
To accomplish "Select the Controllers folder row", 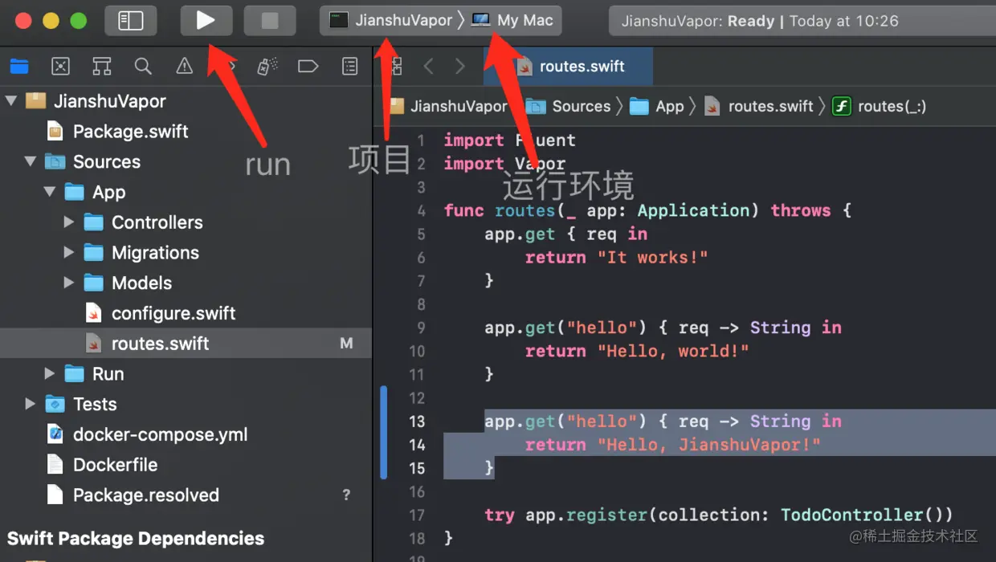I will point(186,222).
